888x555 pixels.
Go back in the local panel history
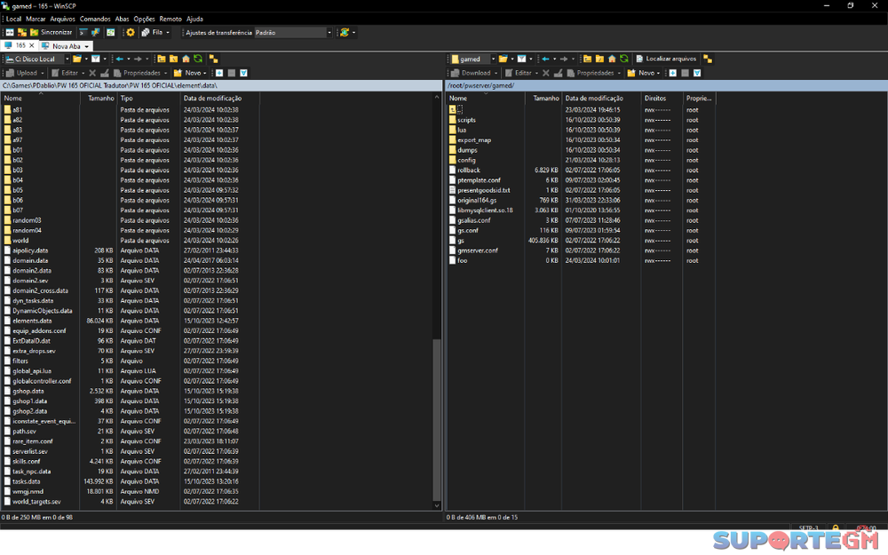coord(120,59)
